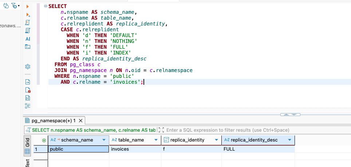Click the schema_name alias in the editor

point(117,12)
